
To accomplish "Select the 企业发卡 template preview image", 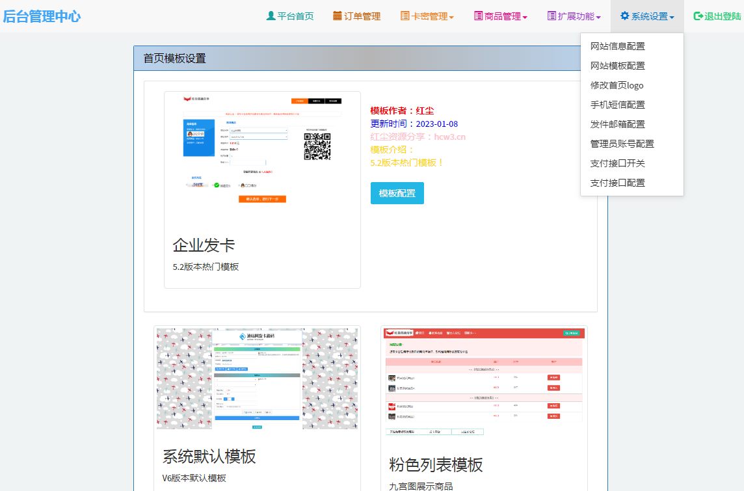I will (262, 150).
